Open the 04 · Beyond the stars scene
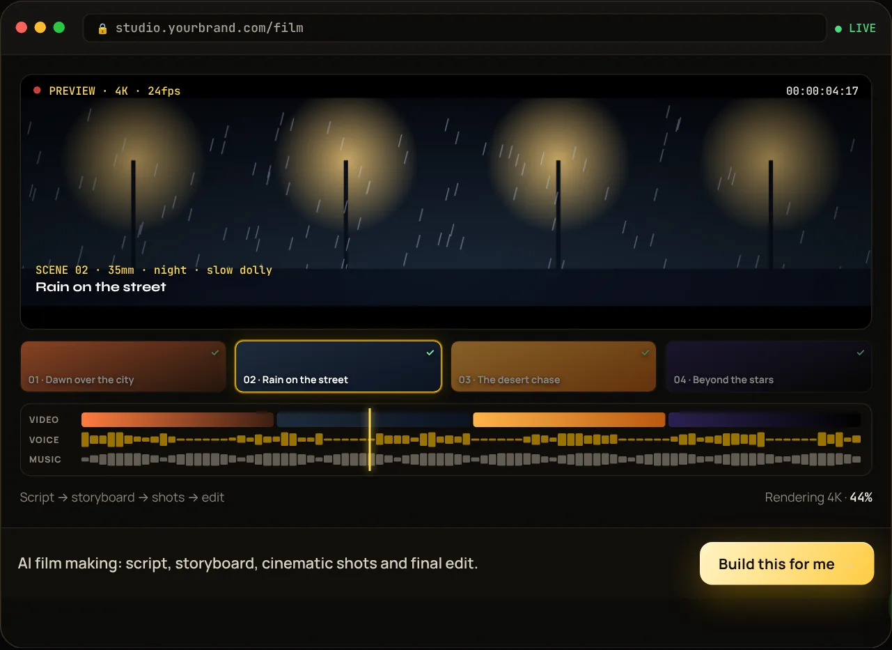Screen dimensions: 892x650 tap(769, 366)
